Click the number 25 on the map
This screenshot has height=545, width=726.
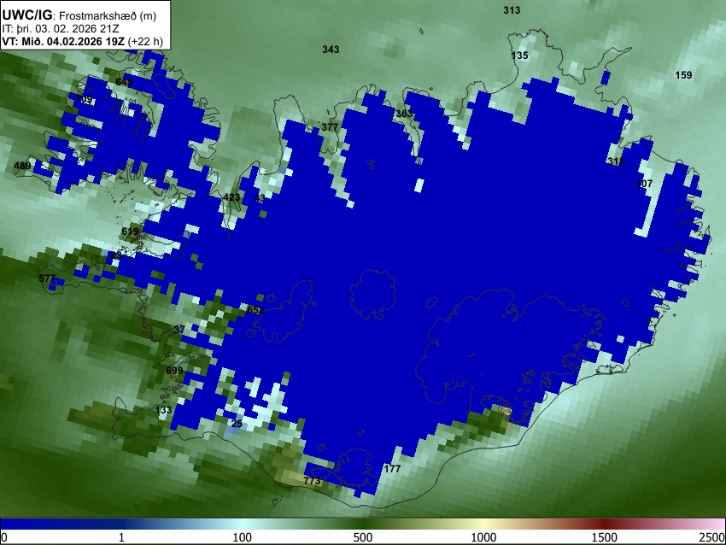[x=237, y=424]
